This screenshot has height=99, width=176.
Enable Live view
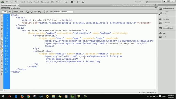(x=21, y=12)
